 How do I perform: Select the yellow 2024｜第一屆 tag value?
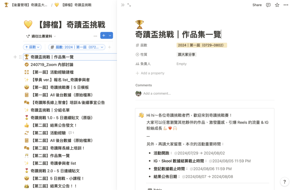click(202, 45)
